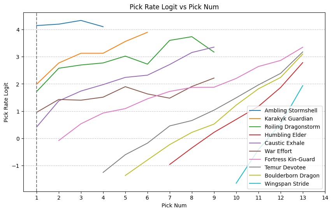332x212 pixels.
Task: Click the Wingspan Stride legend color line
Action: [257, 184]
